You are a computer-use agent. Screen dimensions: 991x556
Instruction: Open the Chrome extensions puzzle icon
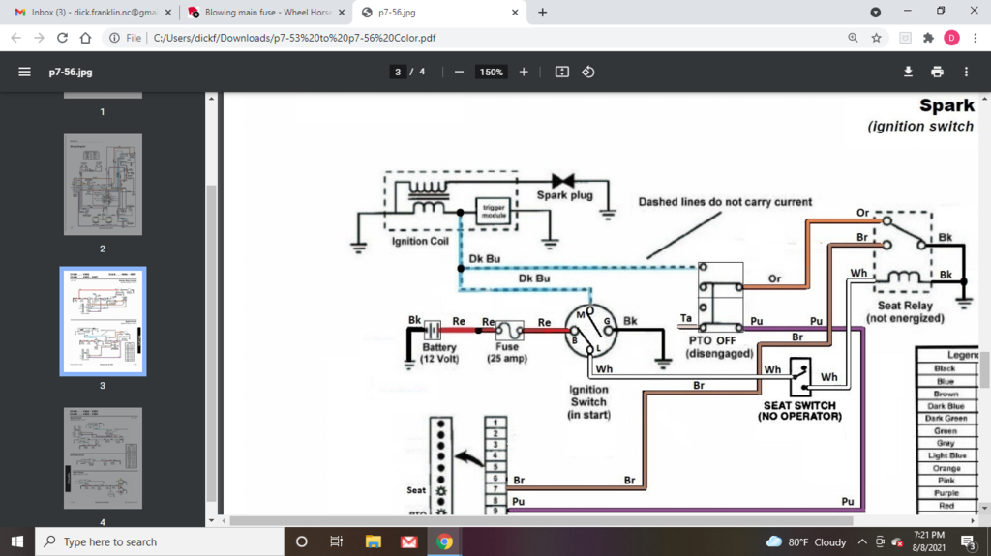[928, 38]
